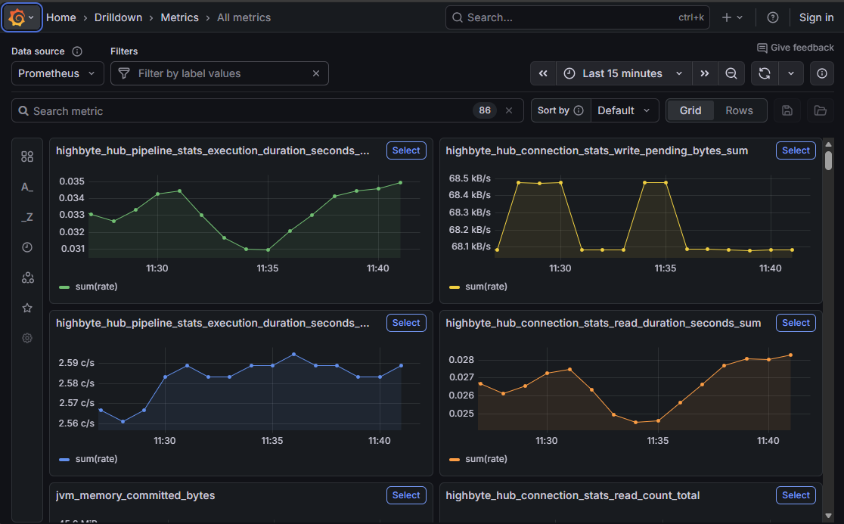Open the Prometheus data source dropdown

[57, 73]
